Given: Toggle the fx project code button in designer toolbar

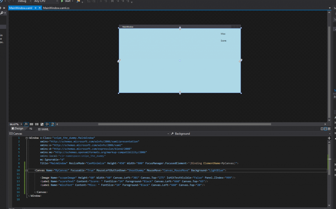Looking at the screenshot, I should pyautogui.click(x=26, y=124).
